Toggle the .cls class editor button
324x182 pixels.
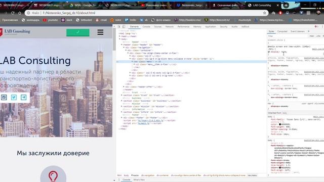[318, 36]
